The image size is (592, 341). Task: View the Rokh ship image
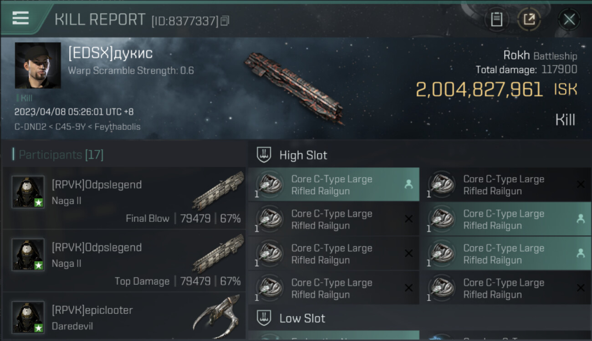[294, 86]
